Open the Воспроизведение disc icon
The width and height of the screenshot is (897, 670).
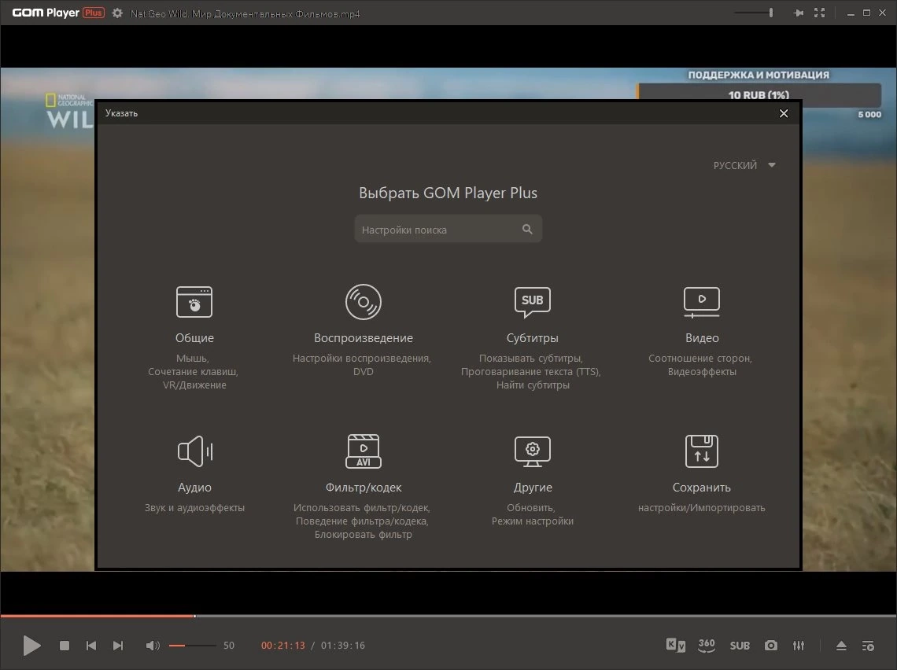click(x=364, y=302)
